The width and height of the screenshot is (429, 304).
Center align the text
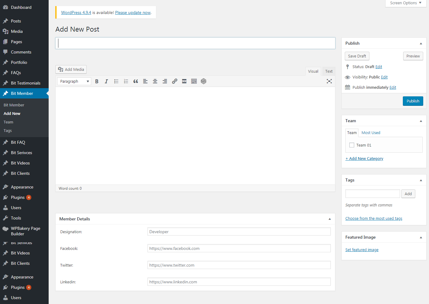pos(155,81)
